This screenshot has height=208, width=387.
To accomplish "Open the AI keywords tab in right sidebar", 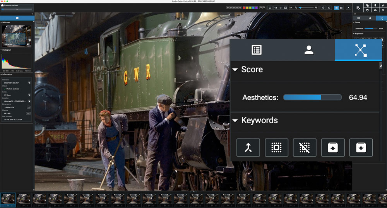I will pyautogui.click(x=381, y=18).
